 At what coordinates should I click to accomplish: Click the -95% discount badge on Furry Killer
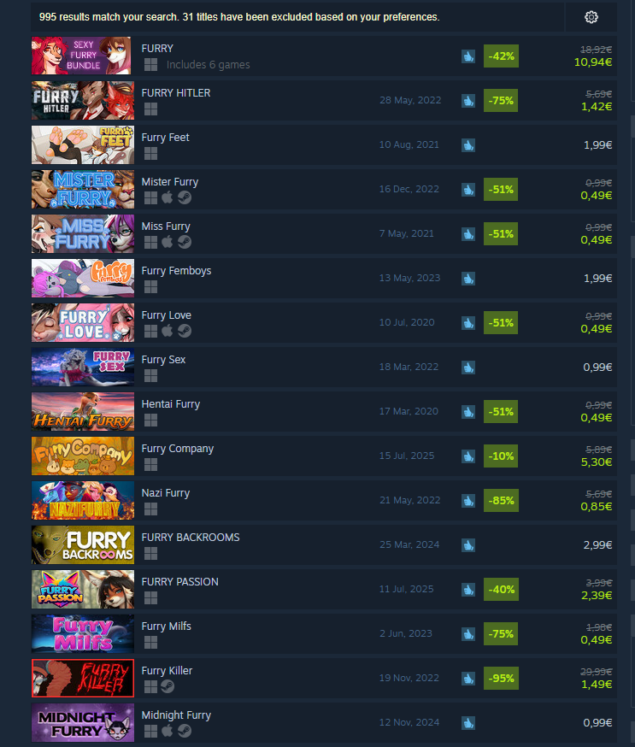pyautogui.click(x=501, y=679)
